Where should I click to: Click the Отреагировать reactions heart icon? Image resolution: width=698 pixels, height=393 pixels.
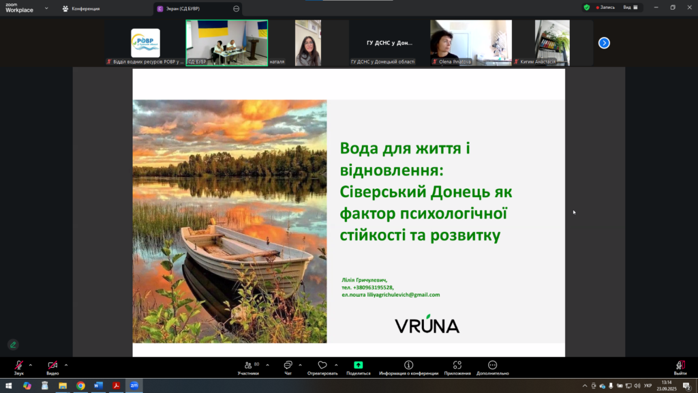click(x=322, y=366)
